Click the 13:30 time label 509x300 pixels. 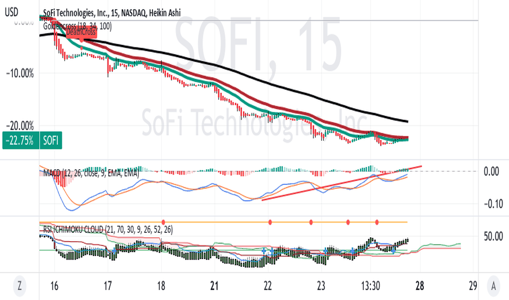[370, 286]
